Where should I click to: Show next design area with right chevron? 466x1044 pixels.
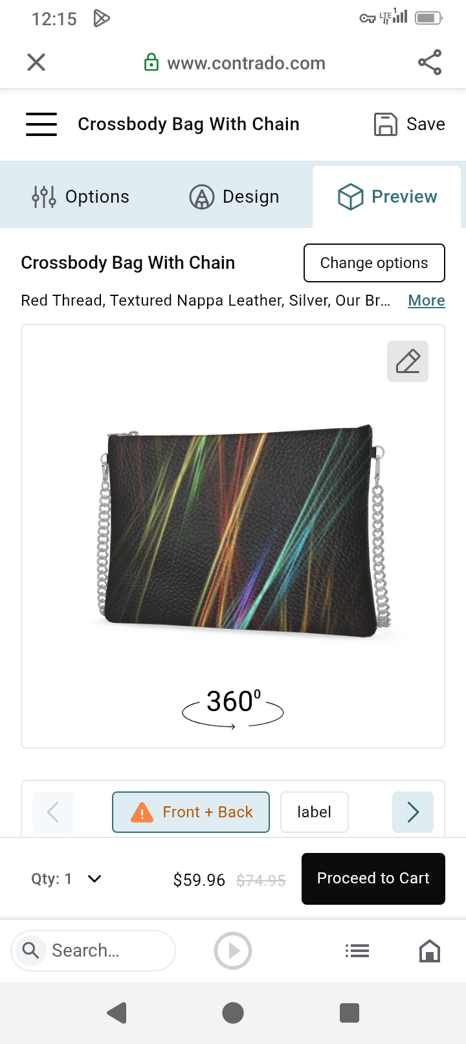click(413, 812)
